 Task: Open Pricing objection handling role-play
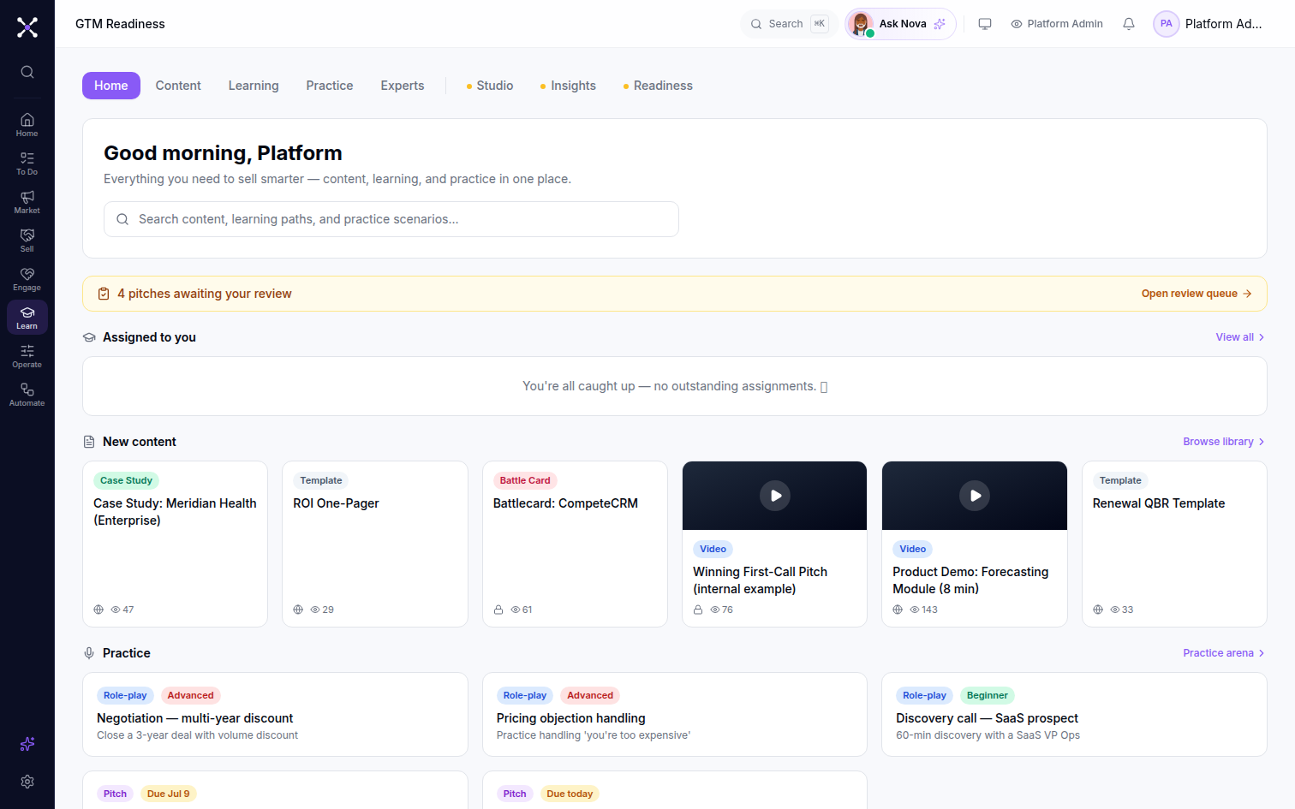pyautogui.click(x=675, y=715)
